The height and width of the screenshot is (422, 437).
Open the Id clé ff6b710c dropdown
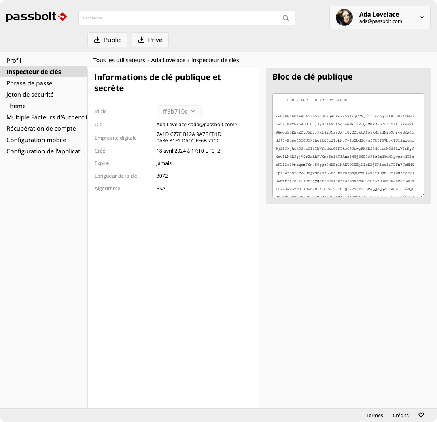click(x=179, y=111)
